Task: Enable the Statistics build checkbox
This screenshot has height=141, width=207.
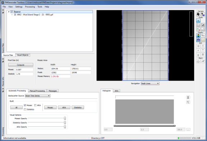Action: (x=25, y=110)
